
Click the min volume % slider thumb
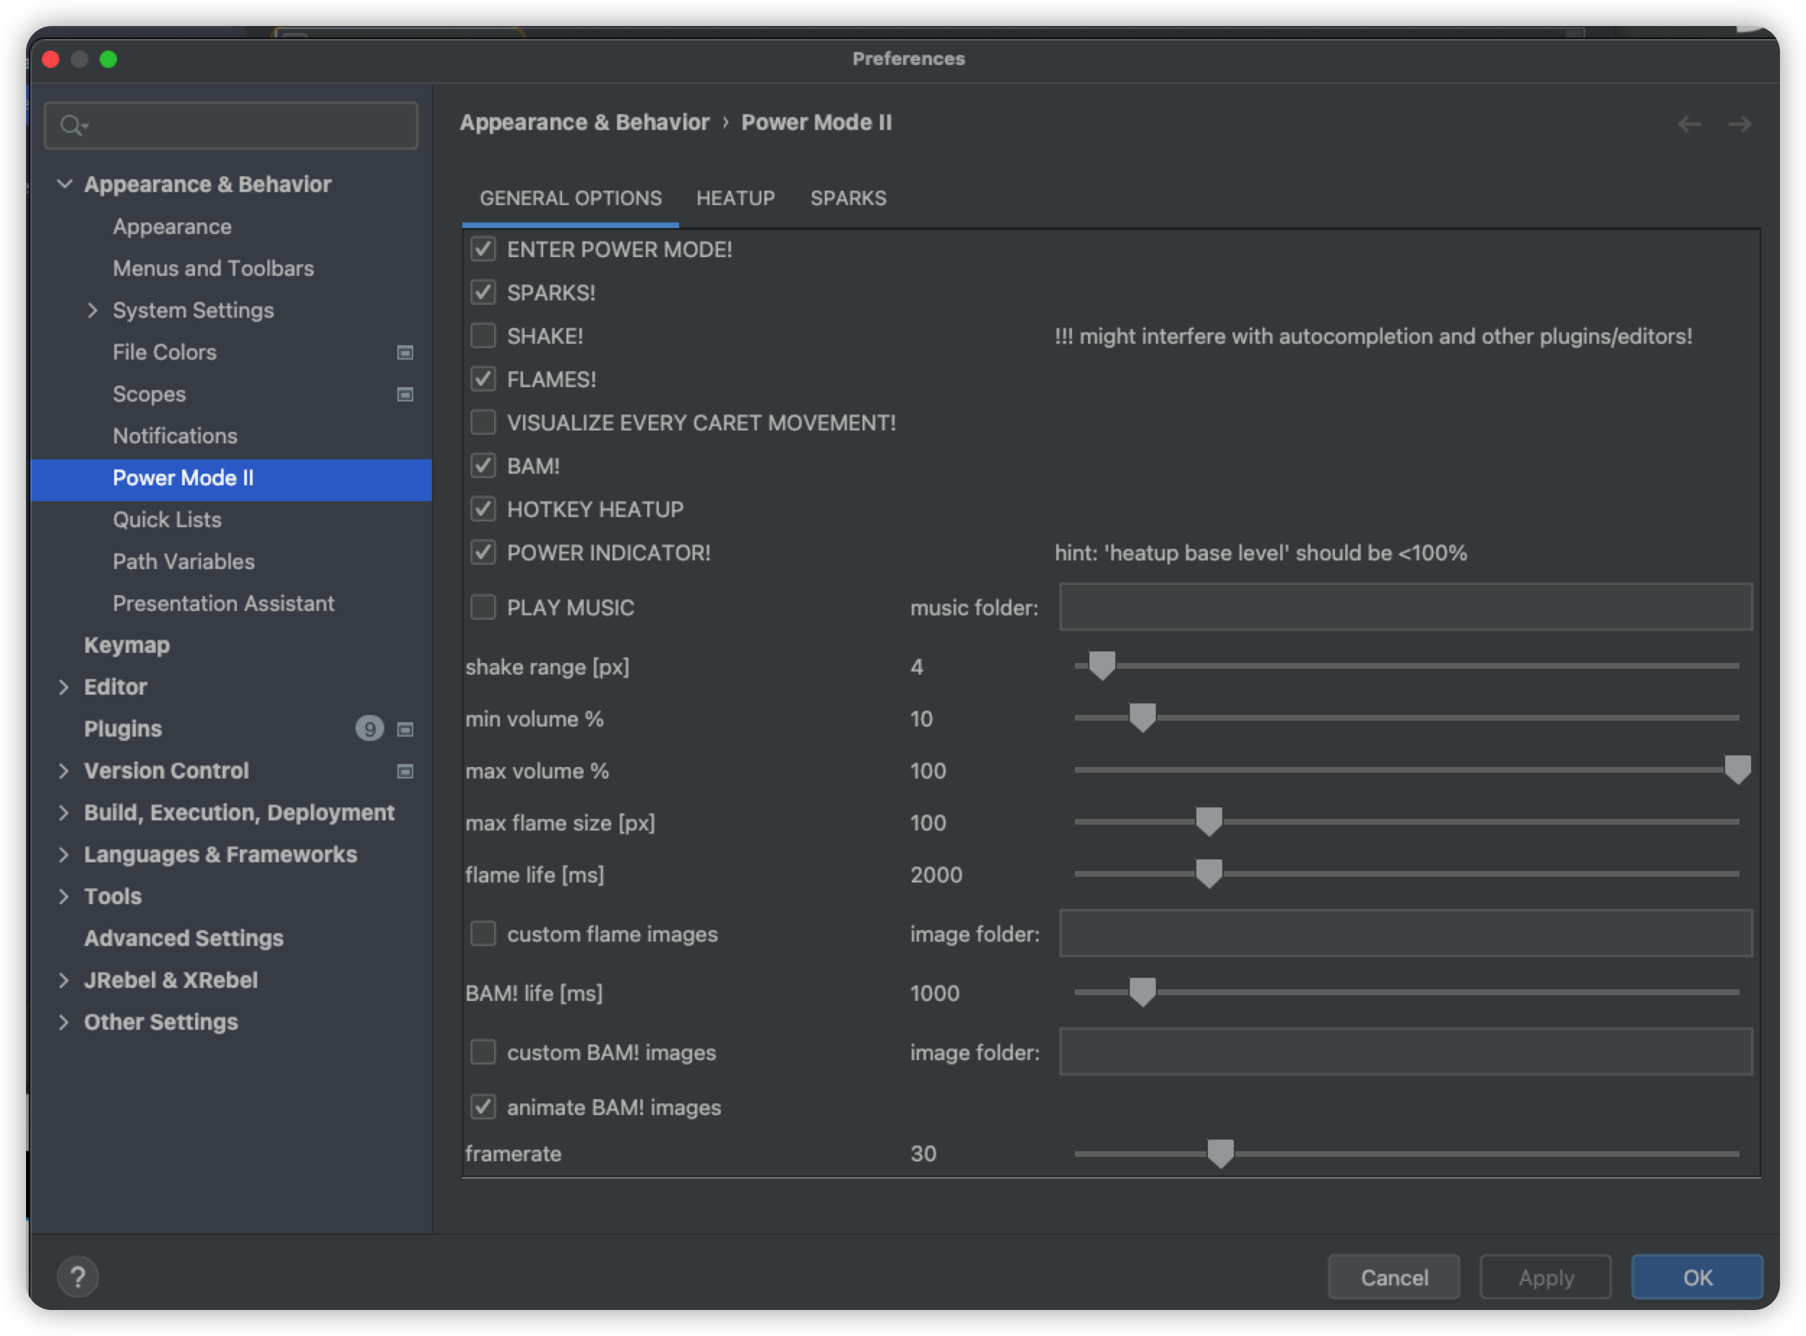click(1142, 717)
